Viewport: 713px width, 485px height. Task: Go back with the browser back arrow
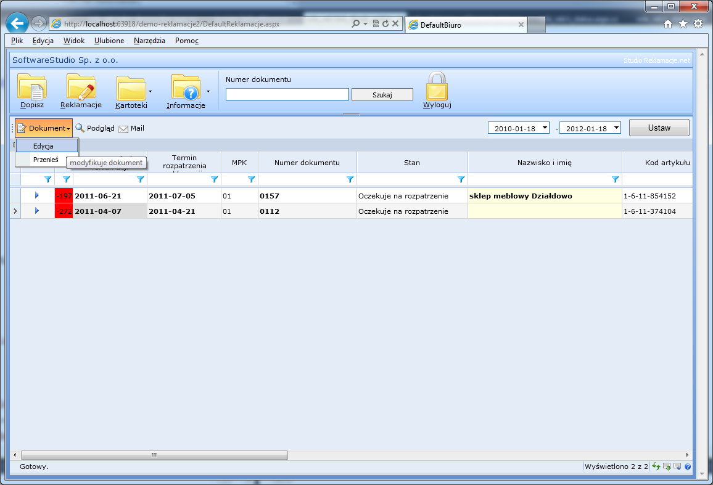pyautogui.click(x=17, y=23)
